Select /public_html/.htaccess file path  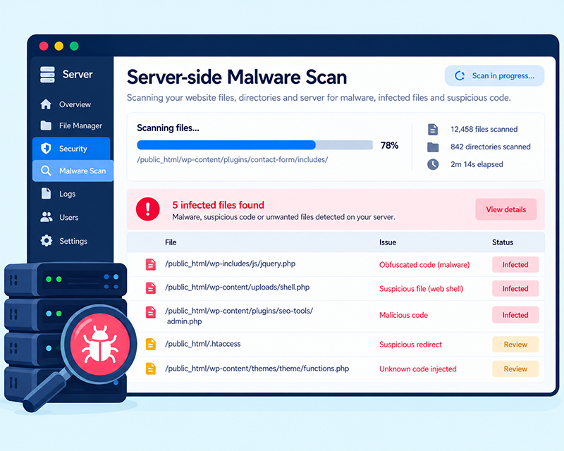point(202,343)
